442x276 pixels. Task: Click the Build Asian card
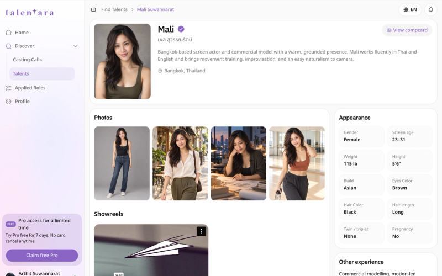coord(361,185)
